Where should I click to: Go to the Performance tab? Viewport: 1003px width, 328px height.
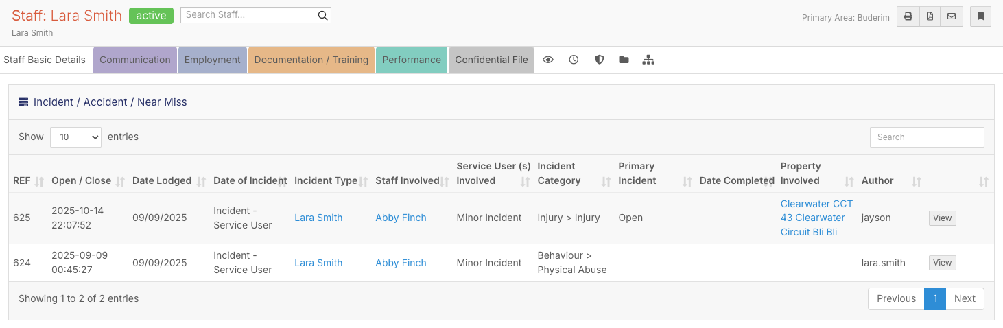tap(412, 60)
